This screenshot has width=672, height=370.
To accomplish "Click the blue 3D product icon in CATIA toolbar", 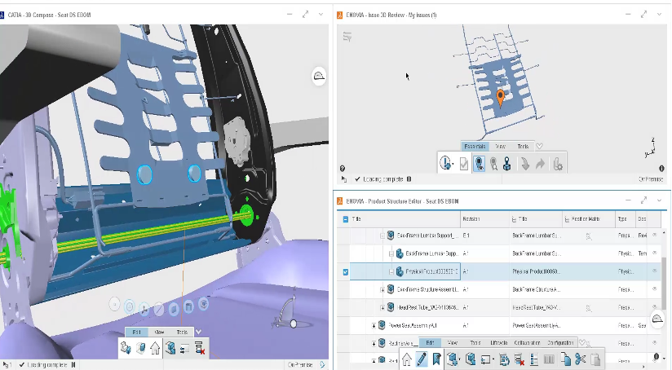I will [x=170, y=348].
